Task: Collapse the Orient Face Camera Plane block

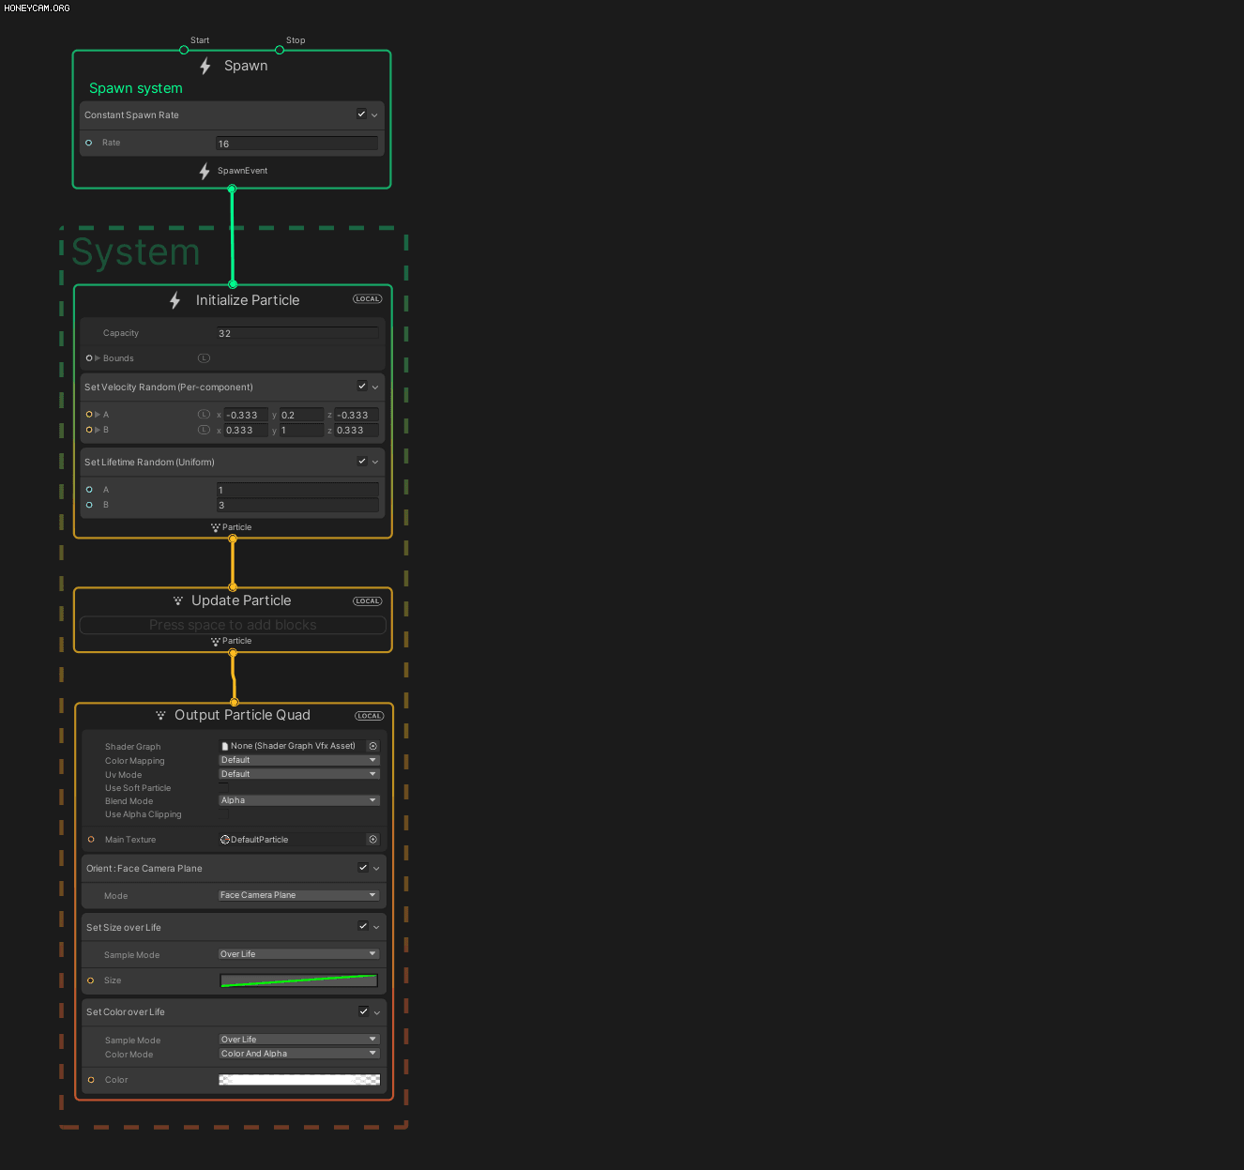Action: click(376, 869)
